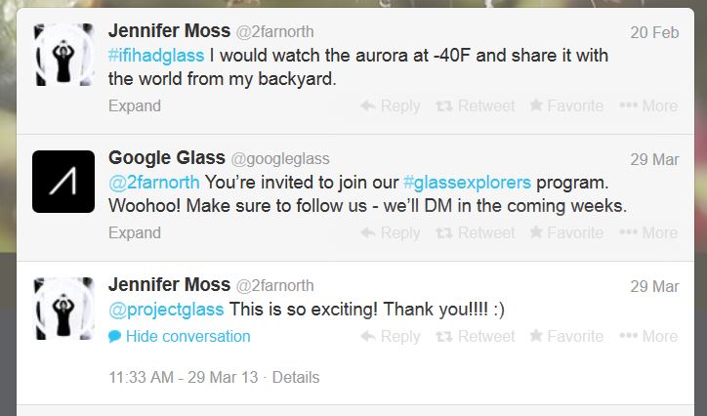Expand the Google Glass tweet
This screenshot has width=707, height=416.
click(x=135, y=232)
